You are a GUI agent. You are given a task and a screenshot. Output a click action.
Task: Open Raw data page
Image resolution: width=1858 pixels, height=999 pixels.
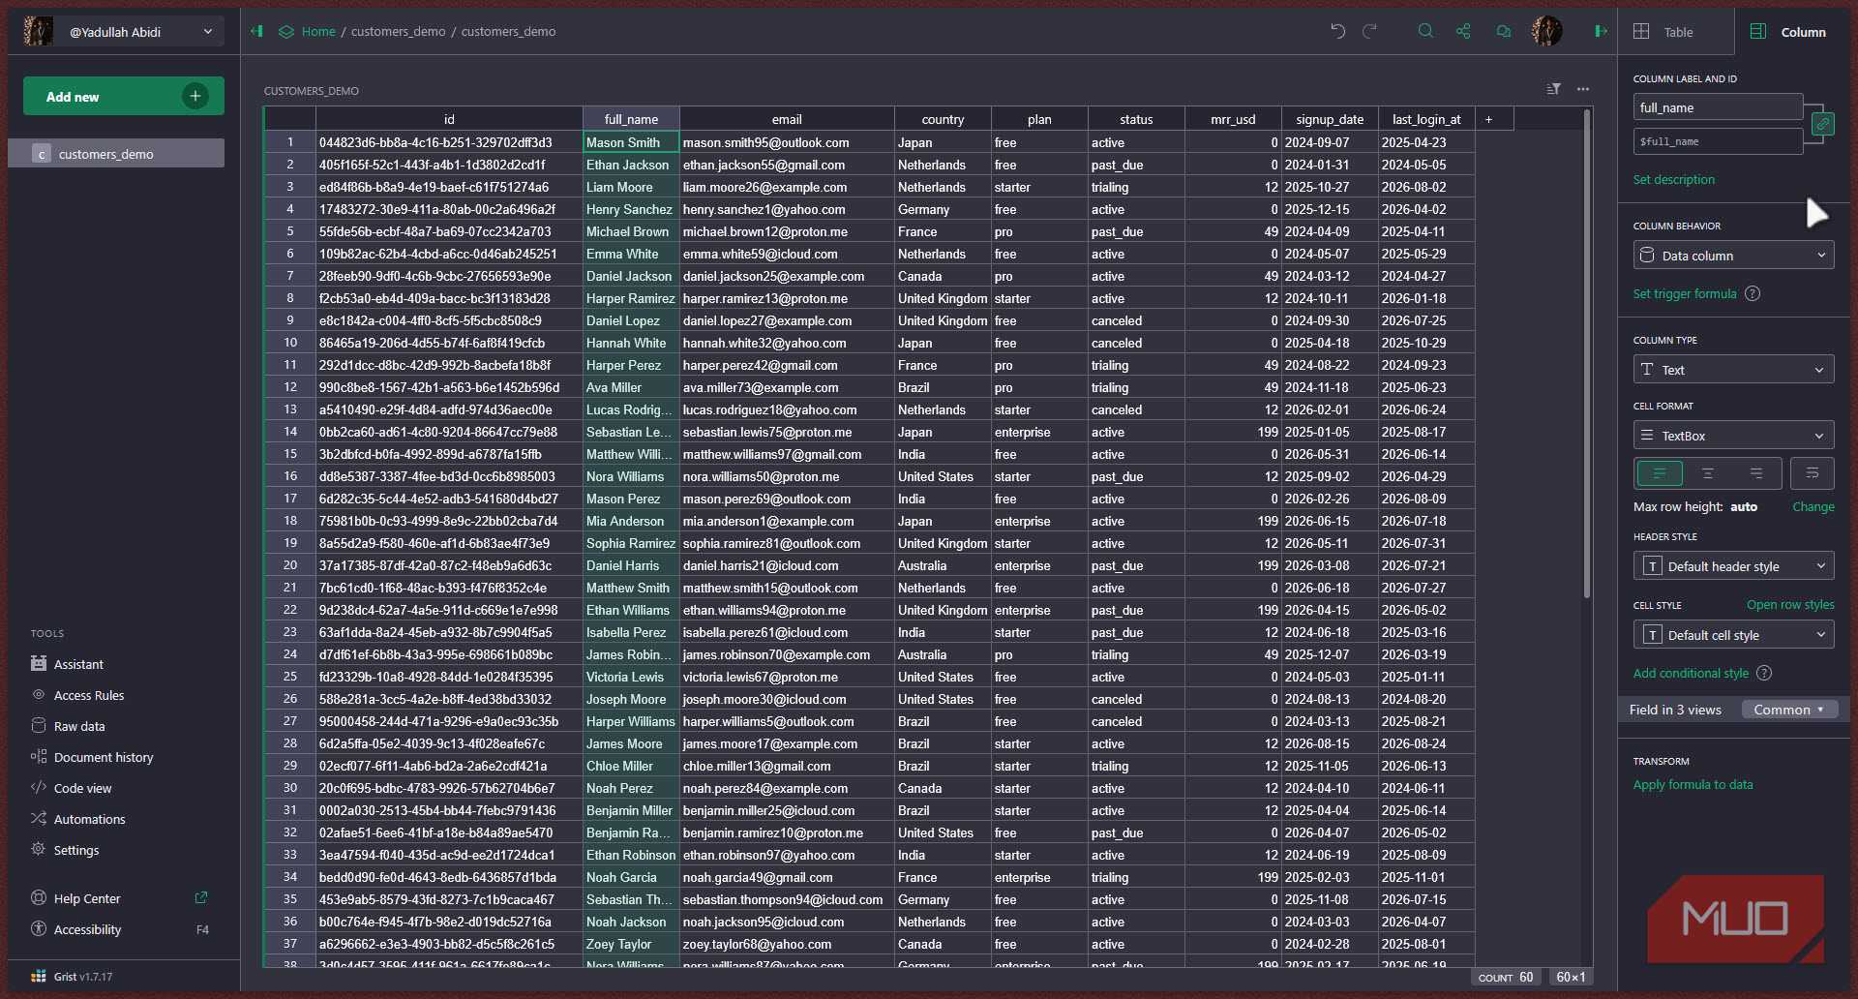79,726
